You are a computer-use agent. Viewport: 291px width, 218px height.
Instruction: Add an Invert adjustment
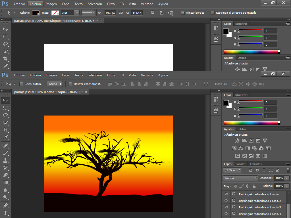[238, 156]
